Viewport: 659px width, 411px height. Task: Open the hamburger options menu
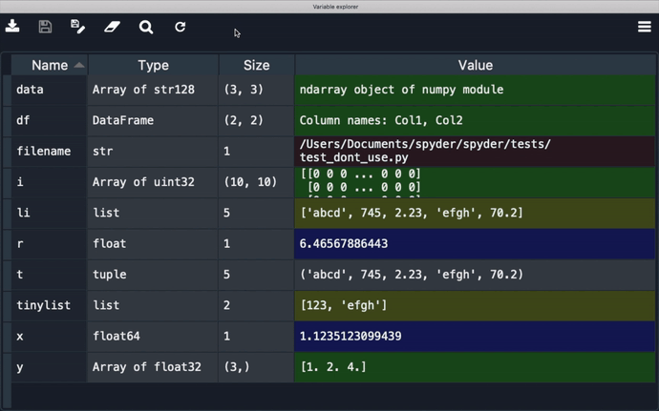[644, 27]
